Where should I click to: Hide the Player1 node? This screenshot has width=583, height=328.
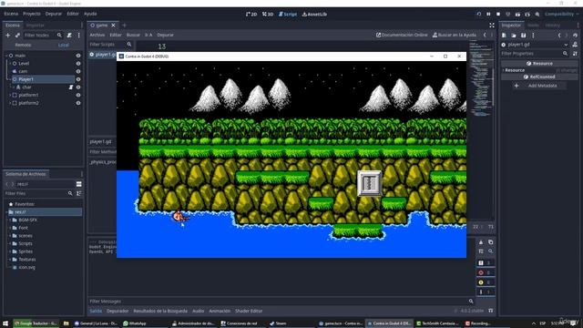pos(78,79)
